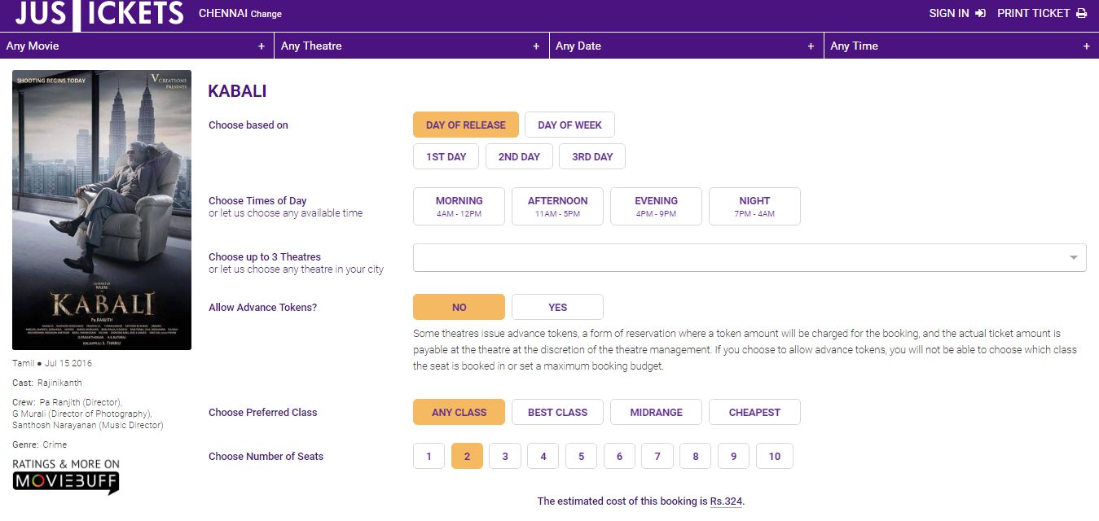The width and height of the screenshot is (1099, 521).
Task: Click the PRINT TICKET link
Action: (x=1033, y=13)
